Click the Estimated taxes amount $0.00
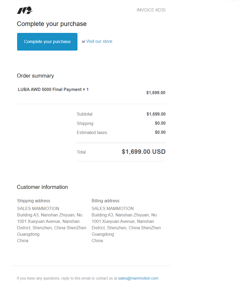The image size is (238, 286). click(160, 132)
